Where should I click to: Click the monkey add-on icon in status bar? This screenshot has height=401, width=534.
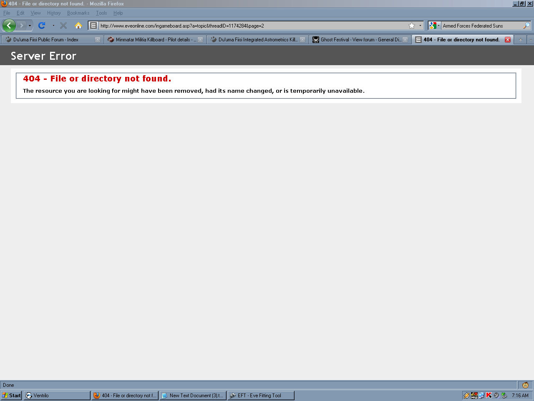click(x=525, y=385)
